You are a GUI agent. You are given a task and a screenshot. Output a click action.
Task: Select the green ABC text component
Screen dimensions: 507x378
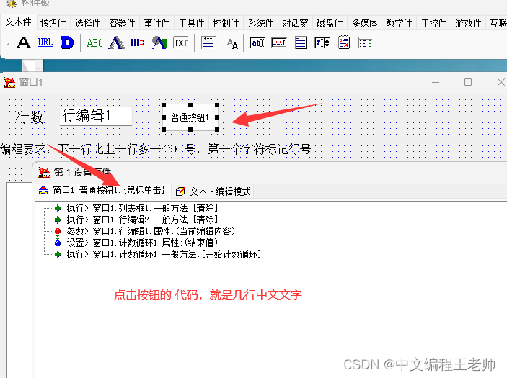[x=94, y=43]
